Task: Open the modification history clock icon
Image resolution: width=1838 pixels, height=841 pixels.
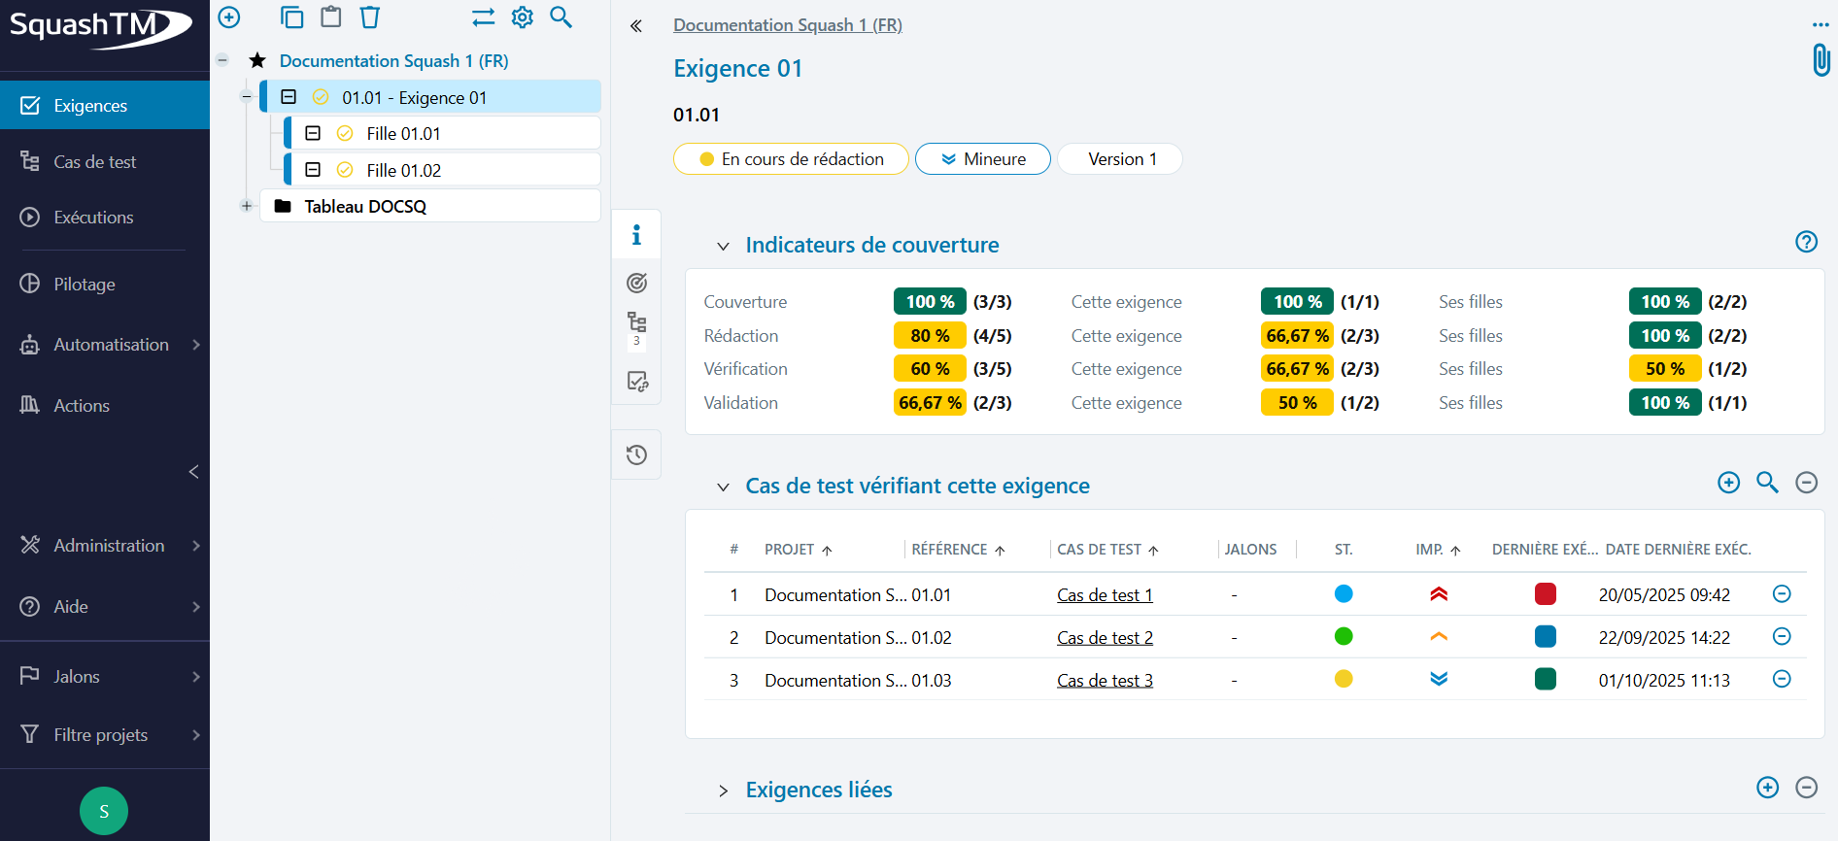Action: [636, 454]
